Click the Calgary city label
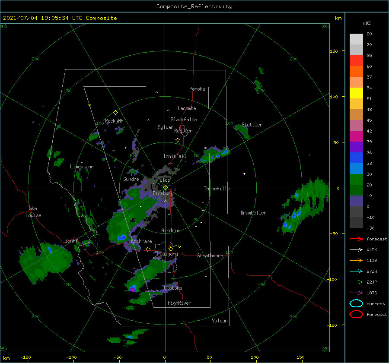389x363 pixels. tap(169, 254)
